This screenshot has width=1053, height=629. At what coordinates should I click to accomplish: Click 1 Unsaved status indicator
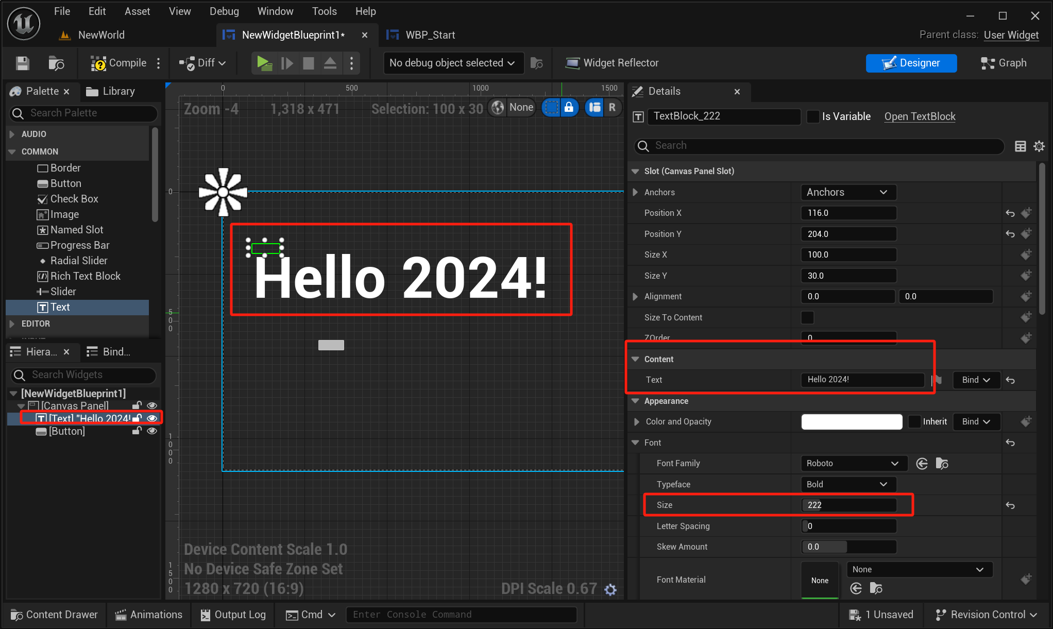click(x=881, y=615)
